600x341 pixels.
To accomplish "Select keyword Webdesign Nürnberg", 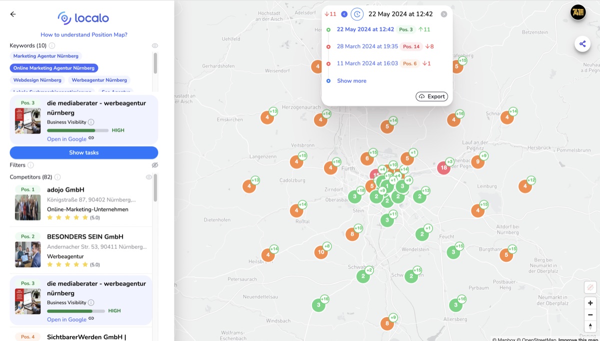I will tap(37, 80).
